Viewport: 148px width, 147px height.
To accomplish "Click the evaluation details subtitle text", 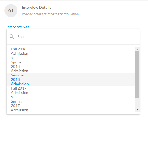I will pos(50,14).
